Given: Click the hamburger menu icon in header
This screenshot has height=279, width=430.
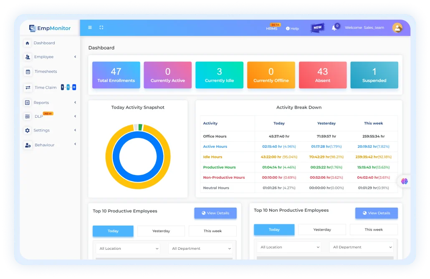Looking at the screenshot, I should 90,28.
